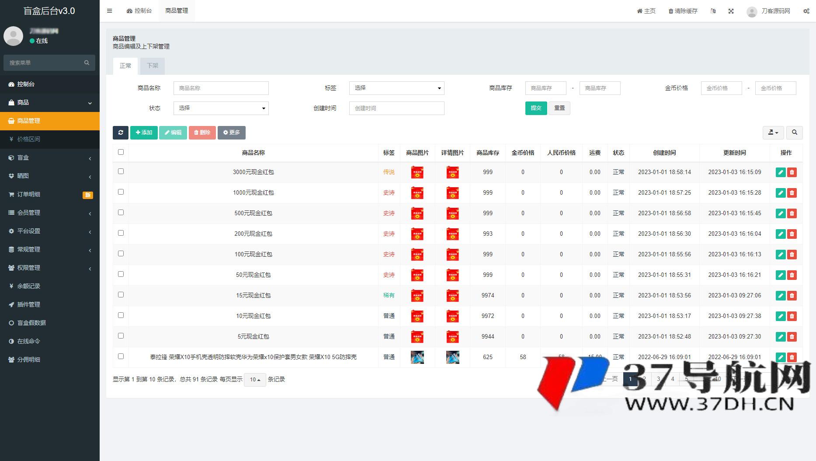Select the checkbox for 15元现金红包 row
The image size is (816, 461).
point(121,295)
